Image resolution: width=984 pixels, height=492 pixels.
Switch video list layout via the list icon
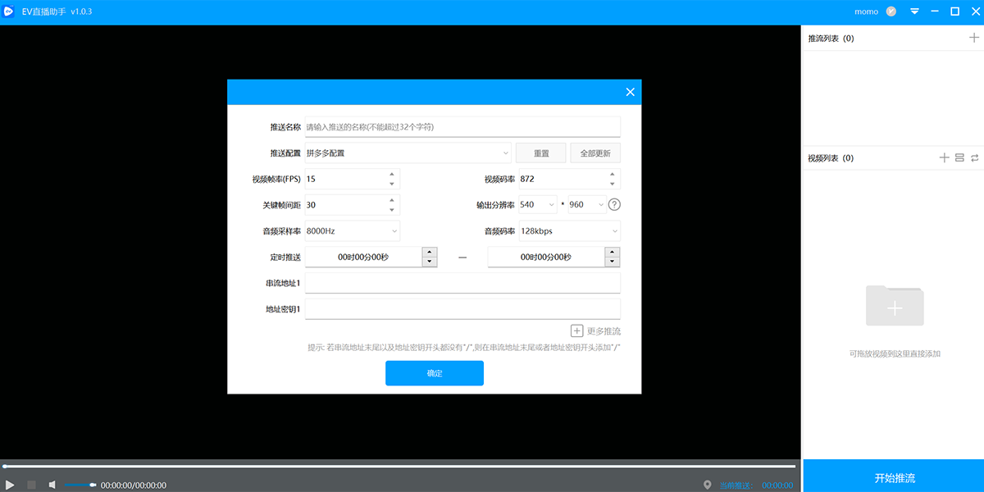(959, 157)
